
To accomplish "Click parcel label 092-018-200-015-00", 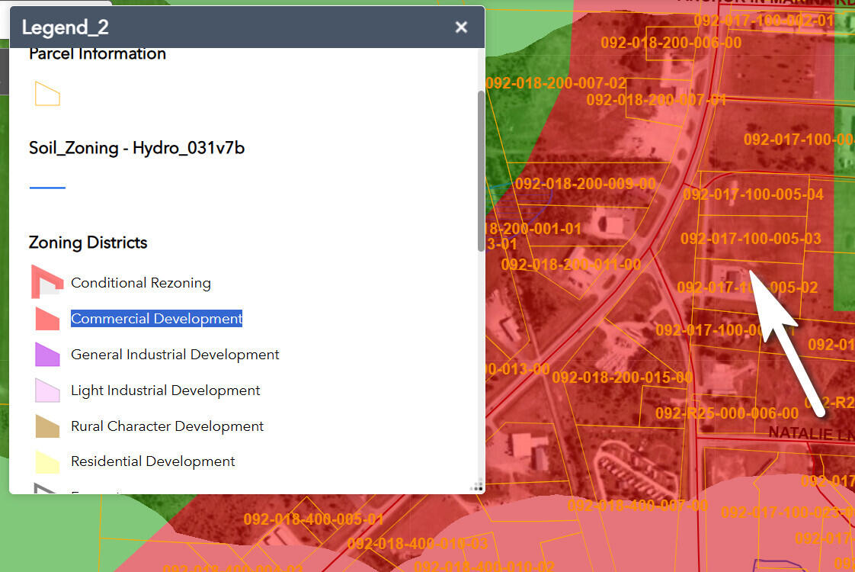I will click(x=622, y=378).
